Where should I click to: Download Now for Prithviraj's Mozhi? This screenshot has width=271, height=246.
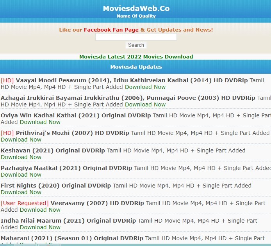tap(21, 140)
